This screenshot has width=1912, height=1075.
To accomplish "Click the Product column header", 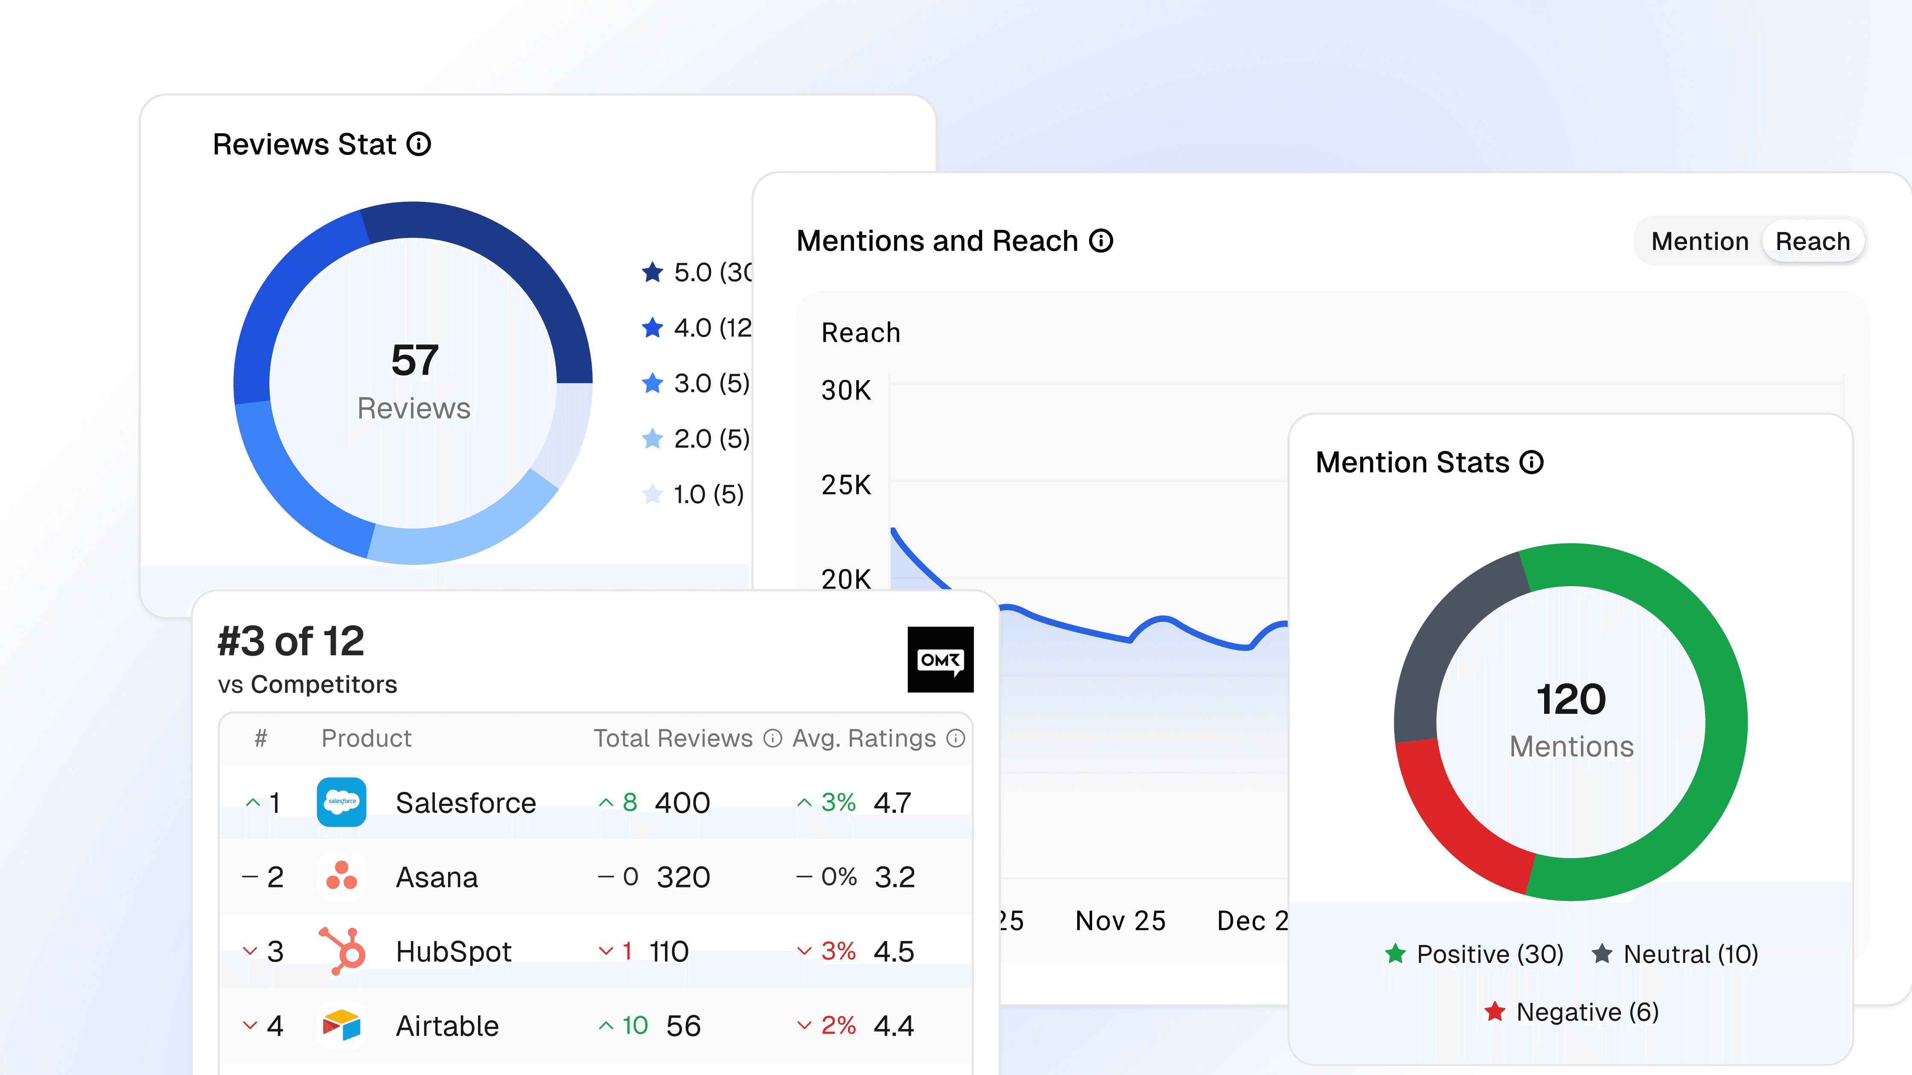I will click(366, 738).
